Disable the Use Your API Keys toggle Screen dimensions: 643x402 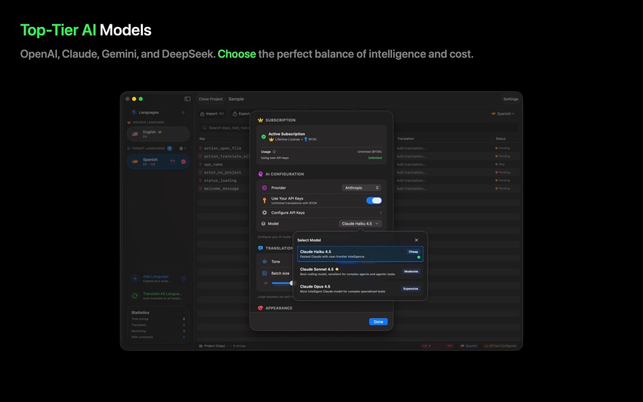point(374,200)
